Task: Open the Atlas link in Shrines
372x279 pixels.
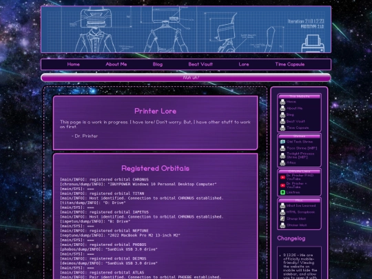Action: [x=291, y=163]
